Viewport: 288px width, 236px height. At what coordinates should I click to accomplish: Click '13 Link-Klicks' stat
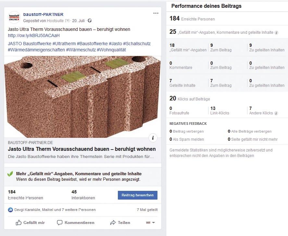[x=220, y=111]
